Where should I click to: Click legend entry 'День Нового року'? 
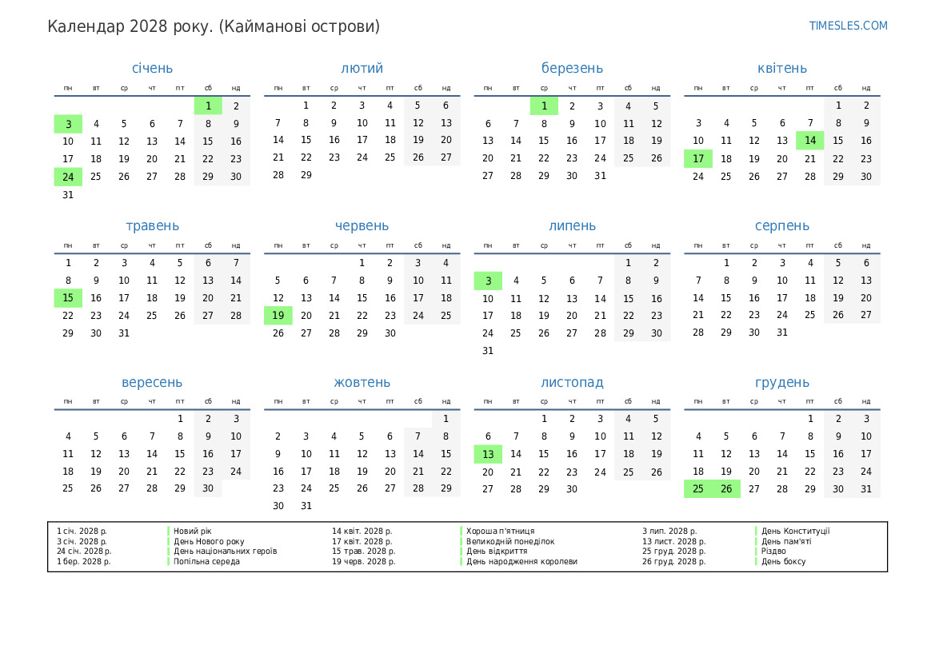coord(209,542)
